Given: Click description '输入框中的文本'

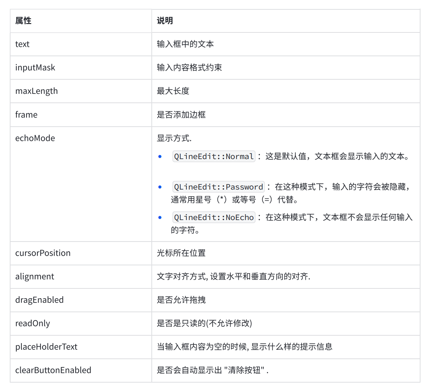Looking at the screenshot, I should click(x=185, y=44).
